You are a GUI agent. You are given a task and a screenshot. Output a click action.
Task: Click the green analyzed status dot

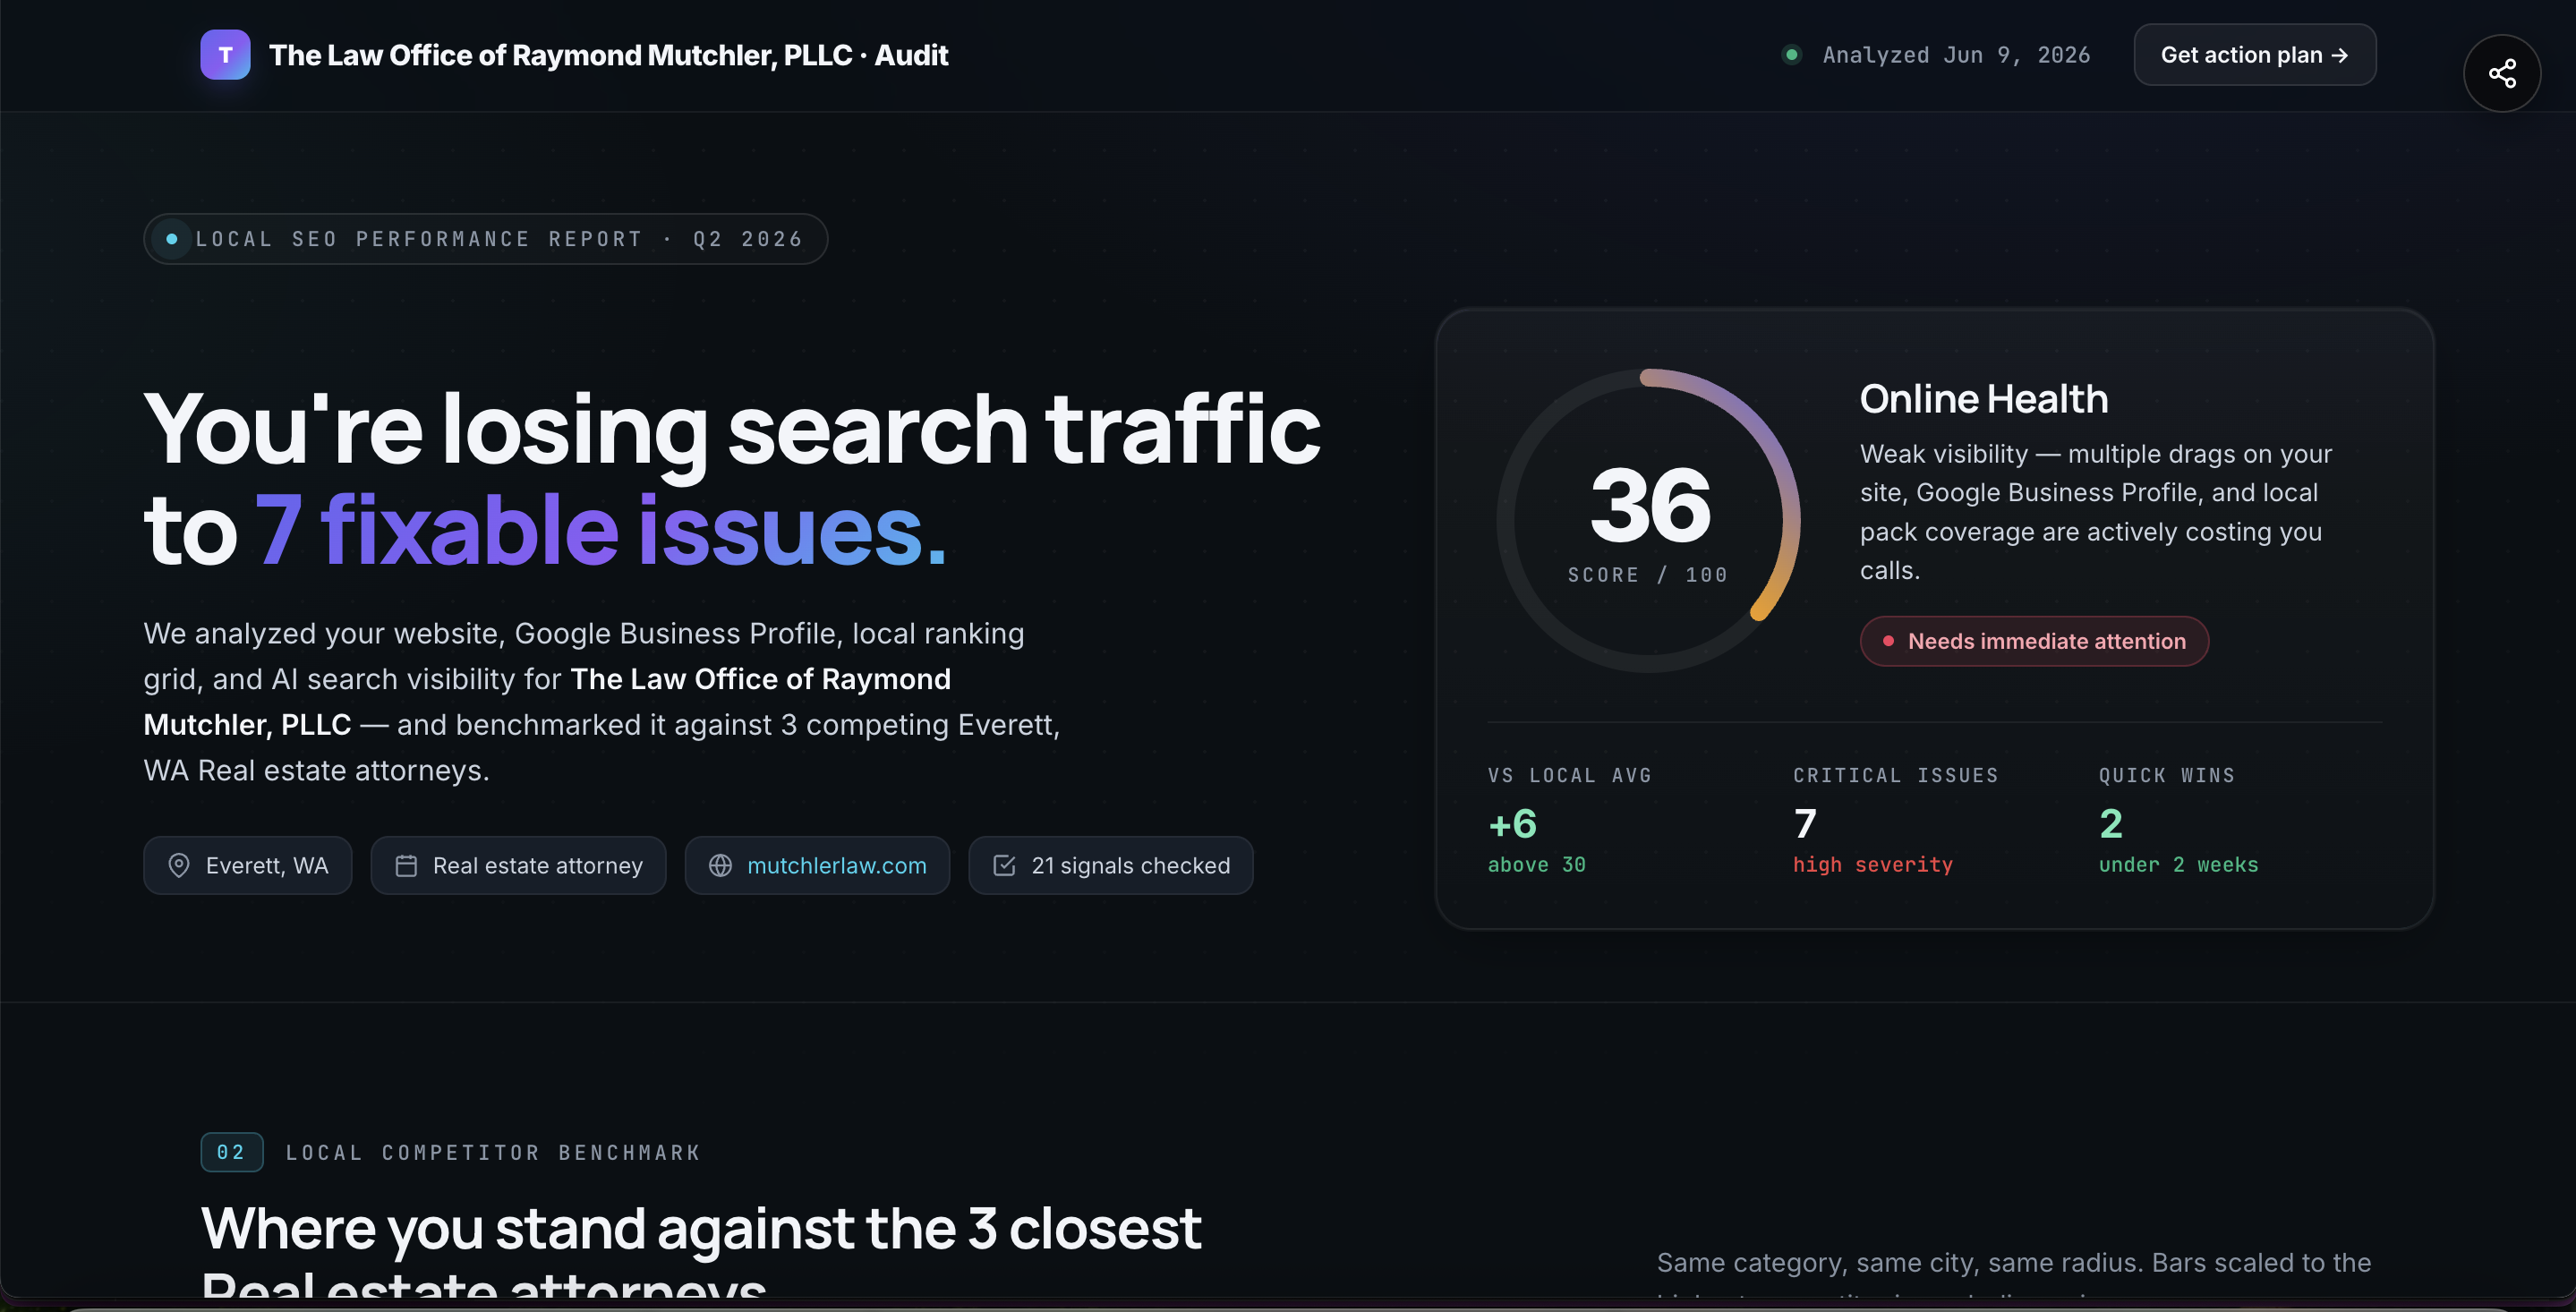[1792, 55]
